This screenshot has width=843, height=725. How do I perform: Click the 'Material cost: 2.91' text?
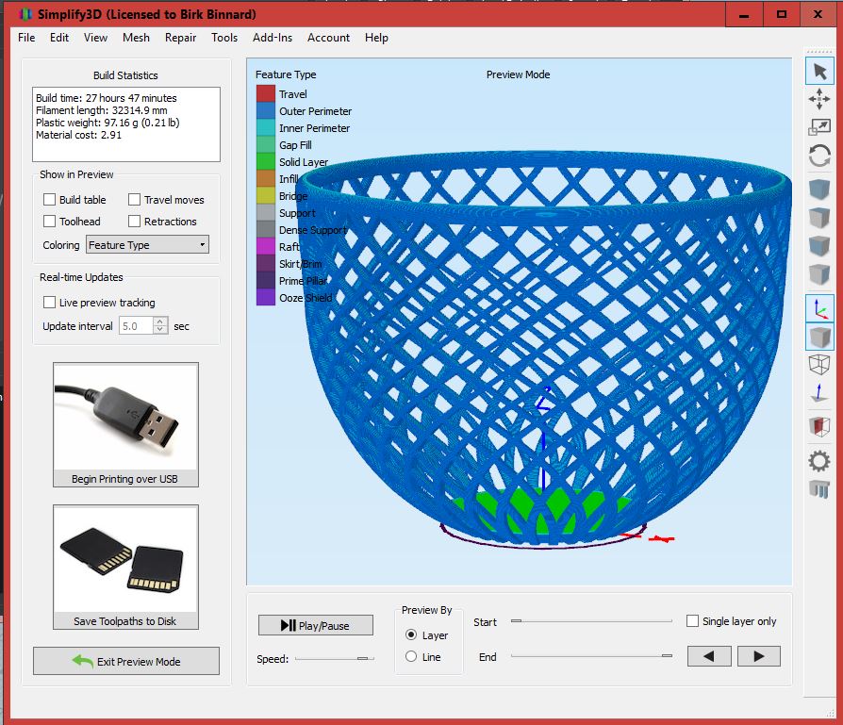click(78, 135)
